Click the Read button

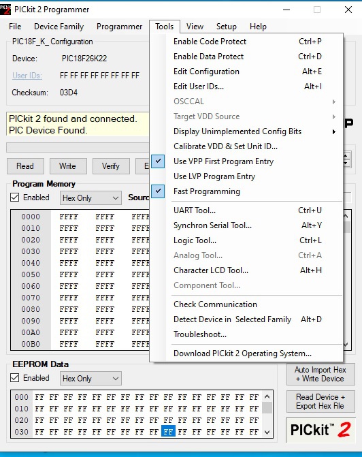[x=25, y=166]
